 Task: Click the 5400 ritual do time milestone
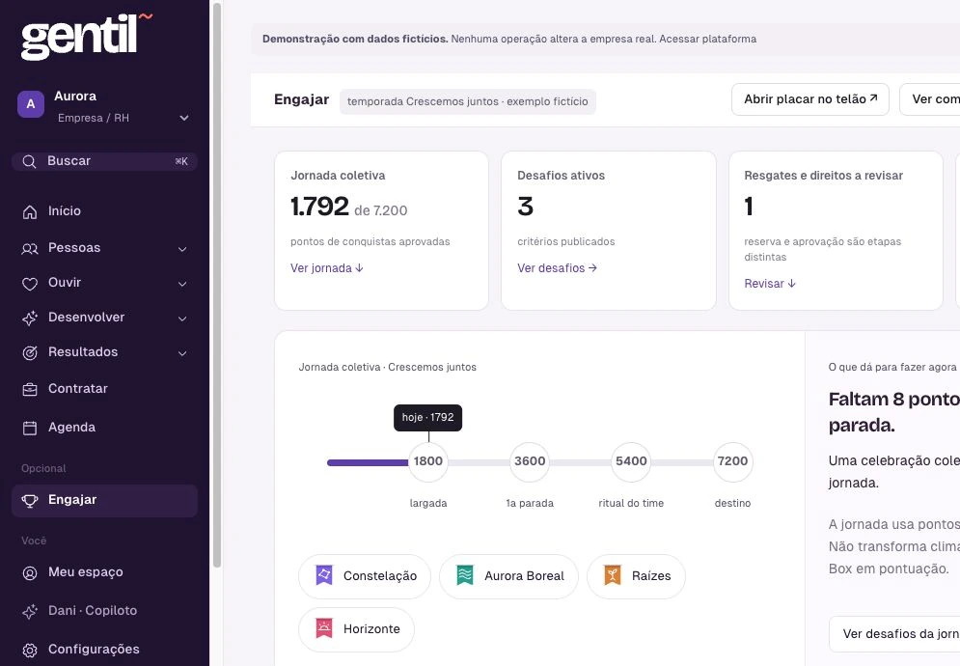(x=631, y=461)
